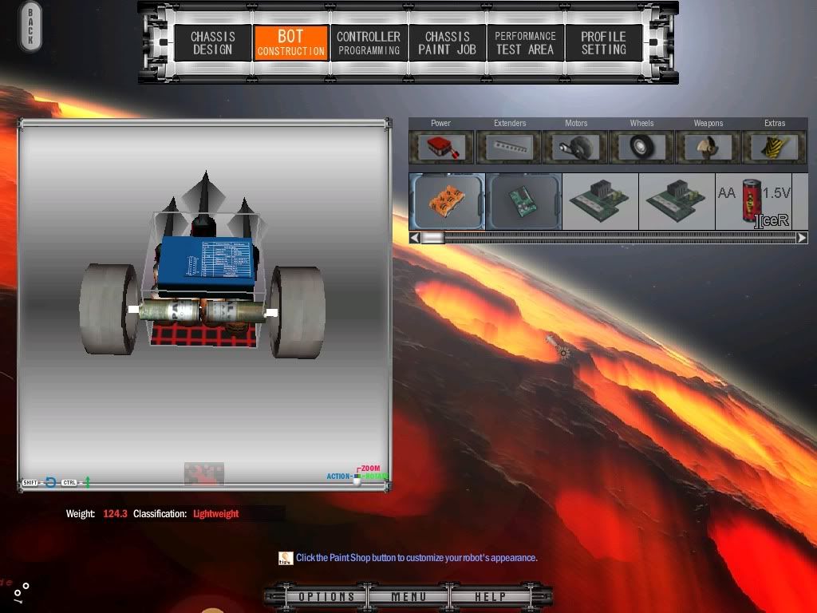
Task: Select the robot's right wheel in viewport
Action: point(298,312)
